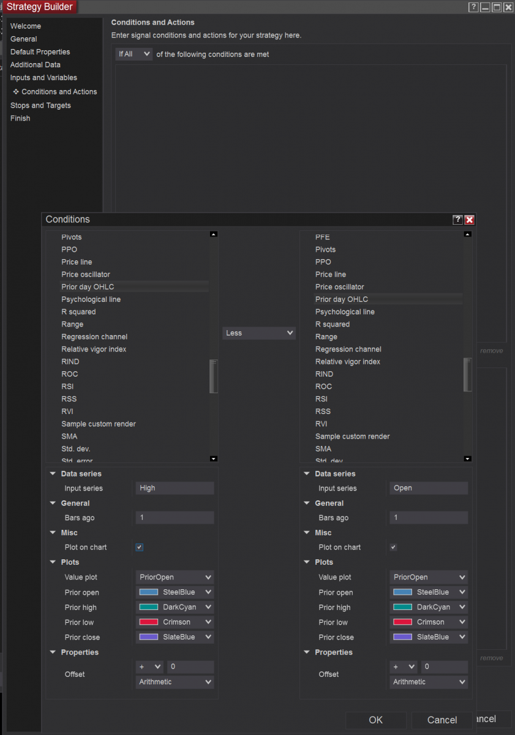The height and width of the screenshot is (735, 515).
Task: Click the Cancel button in Conditions dialog
Action: coord(442,720)
